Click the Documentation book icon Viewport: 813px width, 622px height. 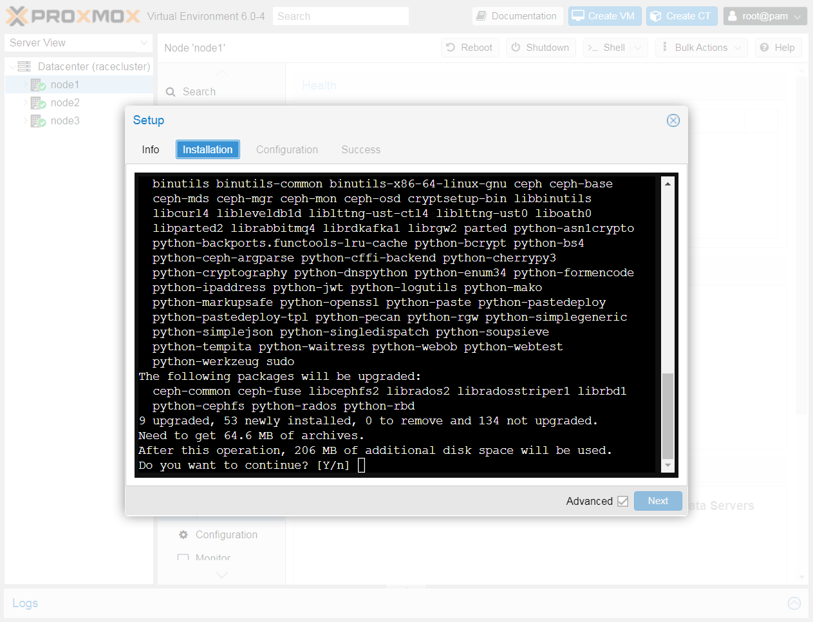tap(481, 16)
